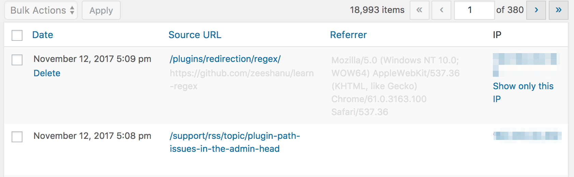
Task: Open the Bulk Actions dropdown
Action: coord(41,10)
